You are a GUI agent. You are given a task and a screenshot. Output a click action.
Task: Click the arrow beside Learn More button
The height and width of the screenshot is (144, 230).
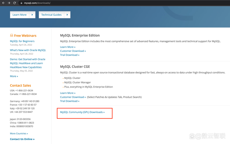[x=33, y=15]
